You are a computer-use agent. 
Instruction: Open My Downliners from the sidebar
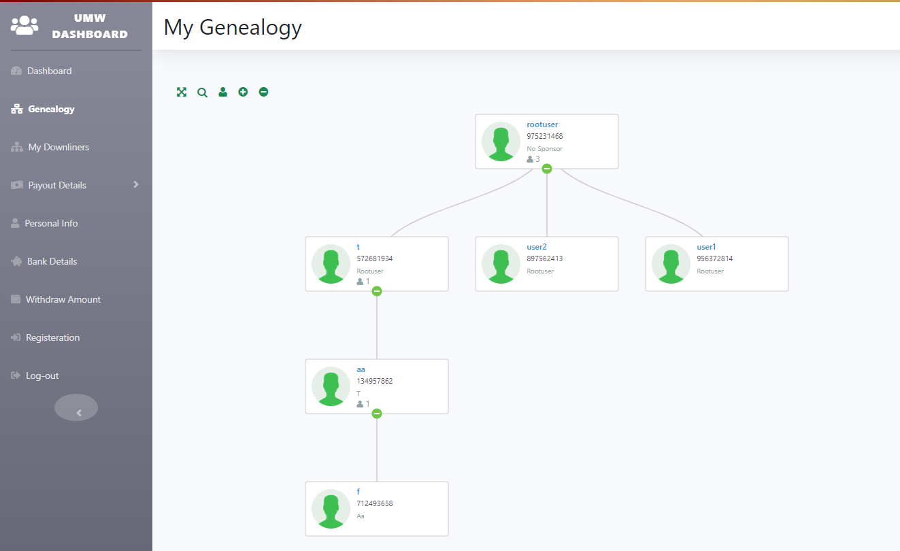point(59,147)
